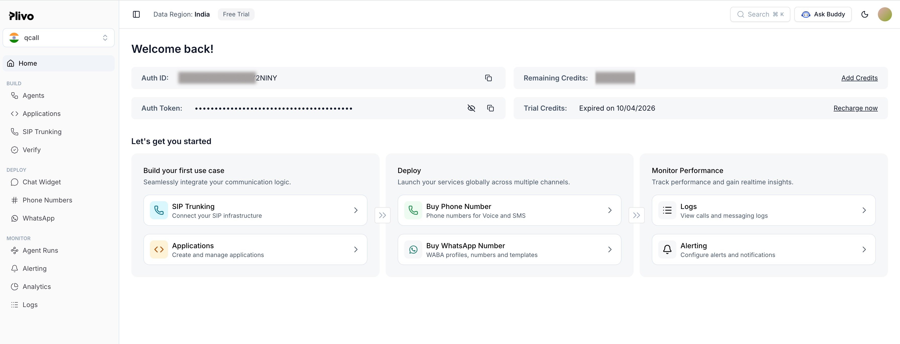Screen dimensions: 900x344
Task: Click Add Credits link
Action: (x=860, y=78)
